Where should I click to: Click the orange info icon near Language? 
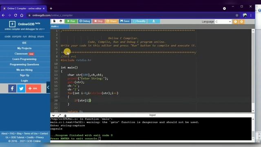tap(235, 22)
